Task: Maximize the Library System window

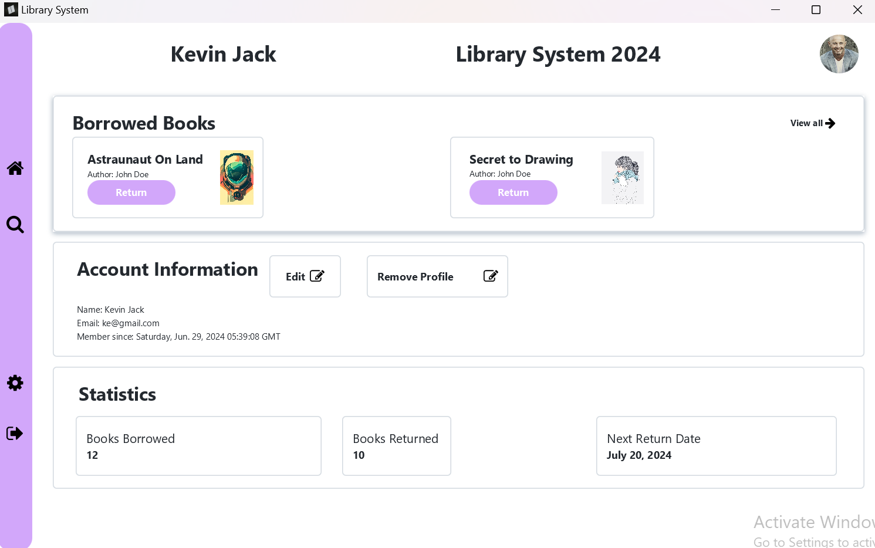Action: [x=816, y=10]
